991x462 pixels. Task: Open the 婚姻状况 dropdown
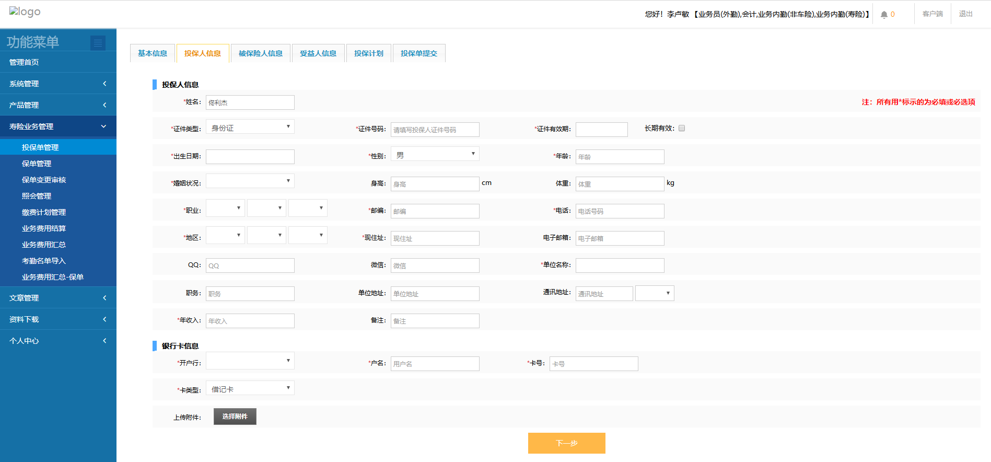coord(250,181)
